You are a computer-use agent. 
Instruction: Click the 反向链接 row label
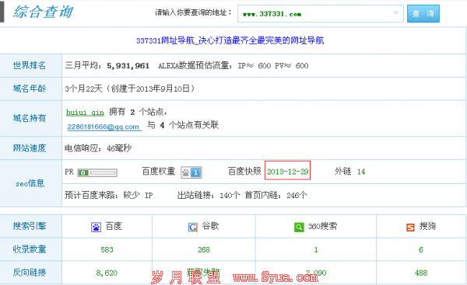click(30, 273)
